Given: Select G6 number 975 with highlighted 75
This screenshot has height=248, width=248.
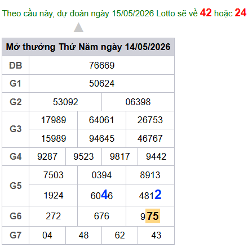Looking at the screenshot, I should pos(150,216).
